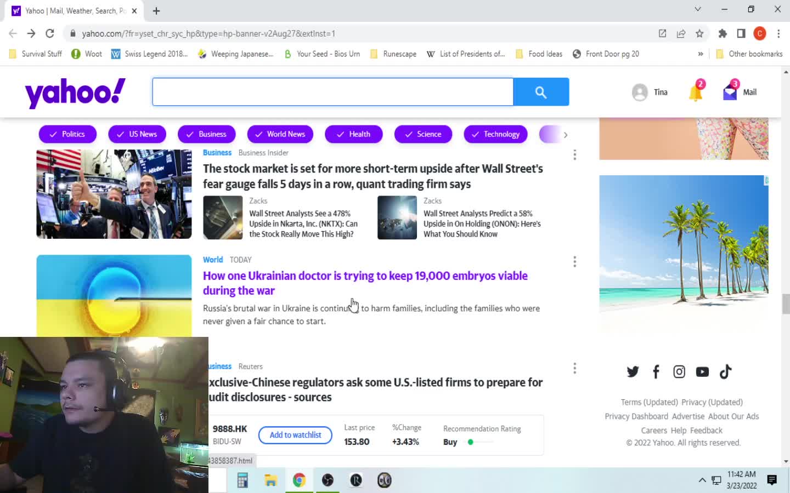Open the Tina profile avatar

coord(640,92)
